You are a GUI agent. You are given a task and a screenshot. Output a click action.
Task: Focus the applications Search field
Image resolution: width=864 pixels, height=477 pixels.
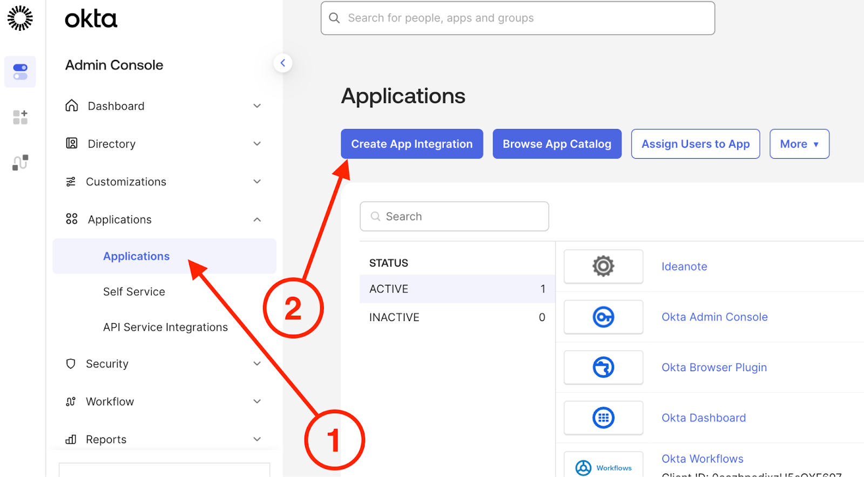click(454, 216)
